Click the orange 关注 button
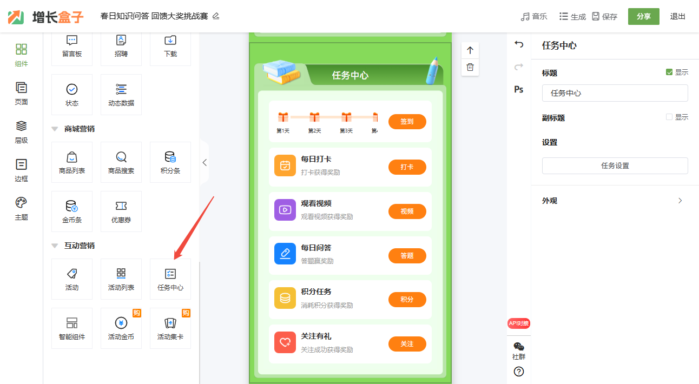Viewport: 699px width, 384px height. (407, 344)
